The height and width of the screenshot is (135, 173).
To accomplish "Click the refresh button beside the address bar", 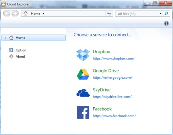I will point(109,14).
